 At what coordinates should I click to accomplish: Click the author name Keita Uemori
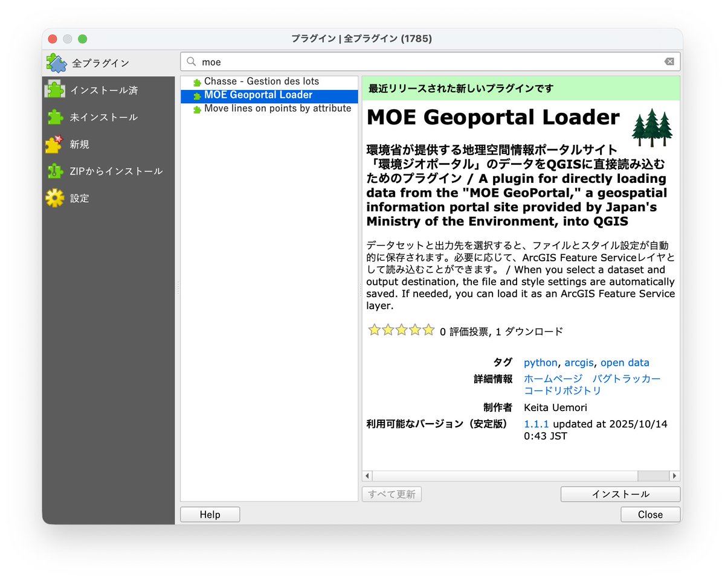[x=555, y=407]
